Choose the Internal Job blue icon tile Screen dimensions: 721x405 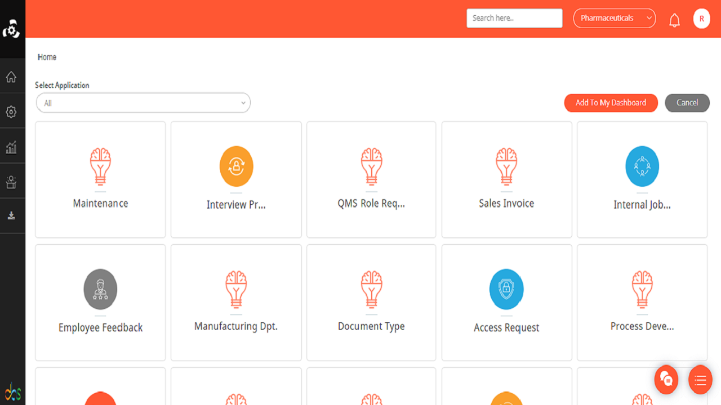tap(642, 167)
